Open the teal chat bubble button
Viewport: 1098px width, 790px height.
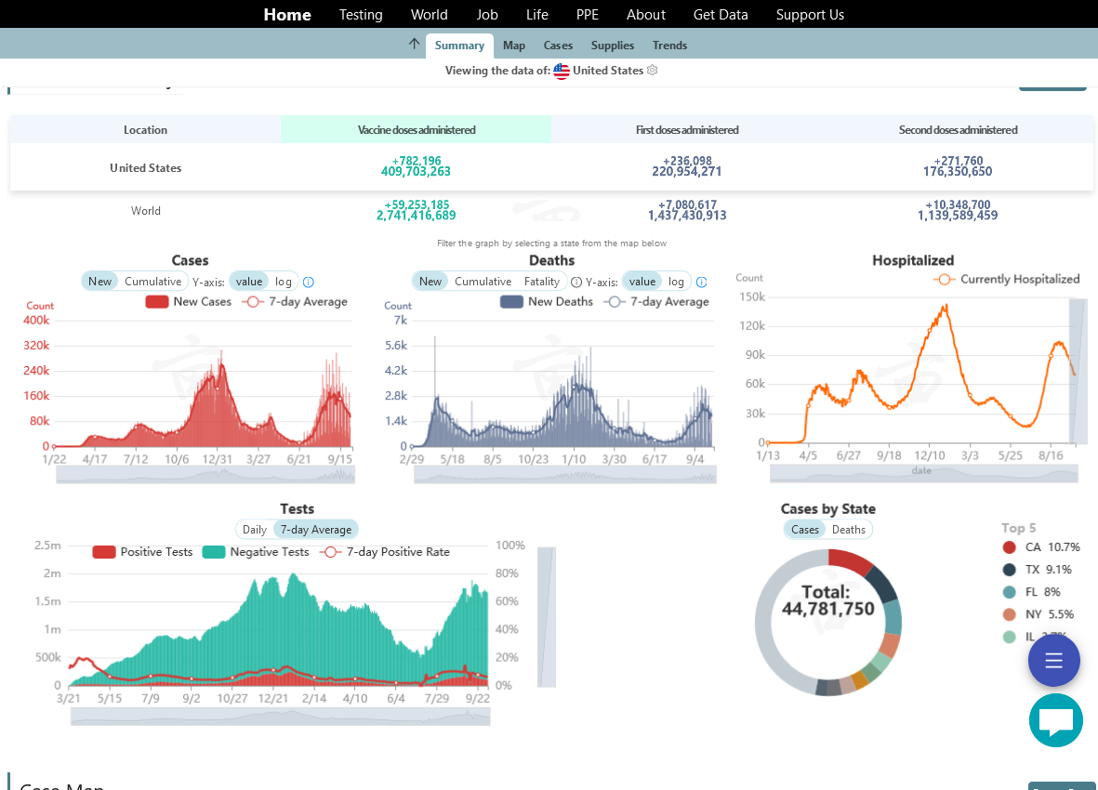(x=1056, y=720)
